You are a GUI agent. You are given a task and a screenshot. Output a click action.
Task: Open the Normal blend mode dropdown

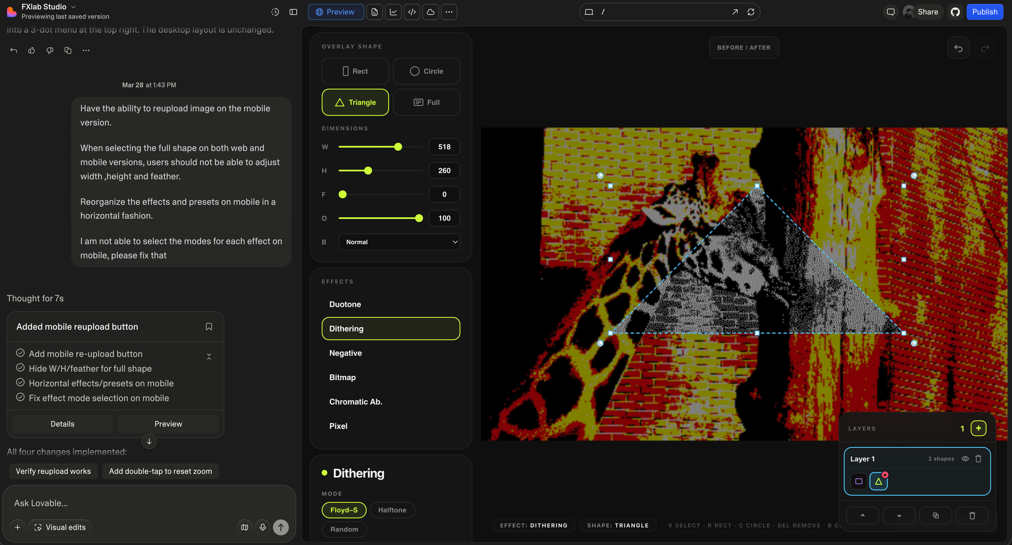click(399, 242)
